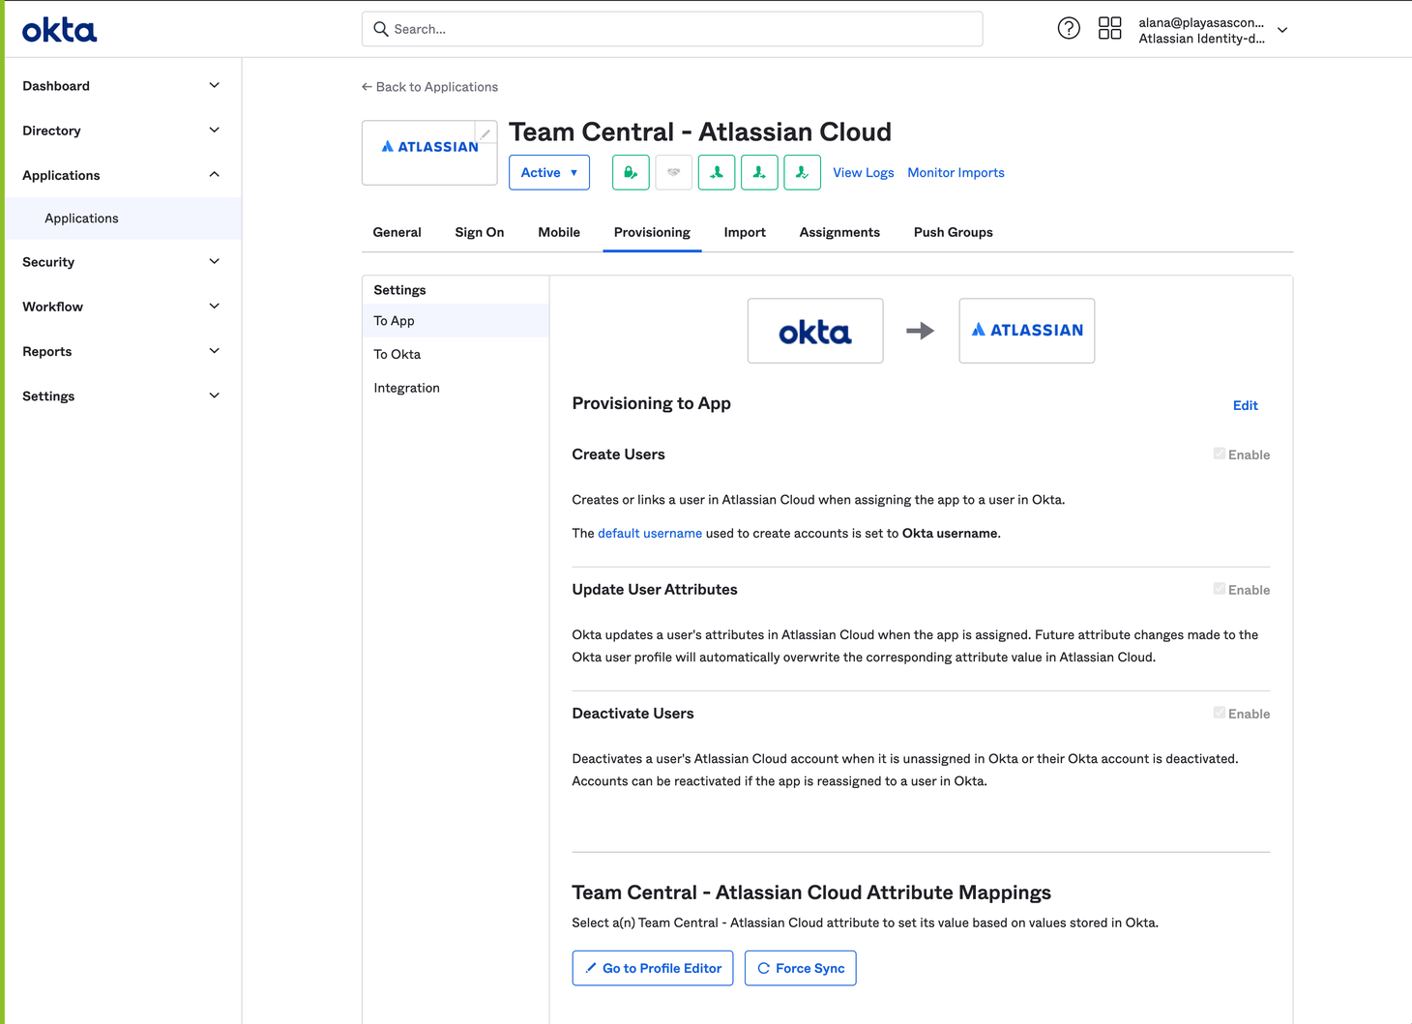Select Integration in settings list
Image resolution: width=1412 pixels, height=1024 pixels.
tap(456, 388)
